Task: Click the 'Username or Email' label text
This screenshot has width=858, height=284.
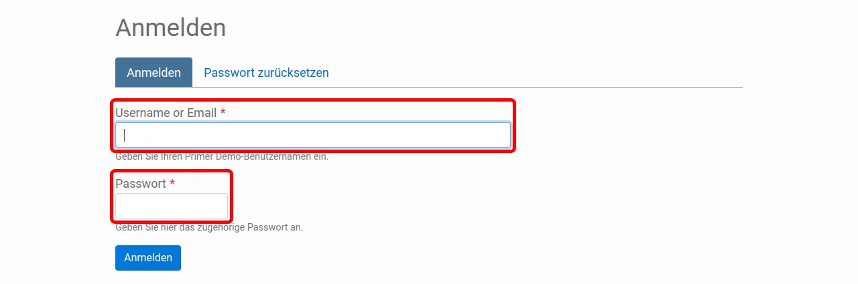Action: [x=166, y=113]
